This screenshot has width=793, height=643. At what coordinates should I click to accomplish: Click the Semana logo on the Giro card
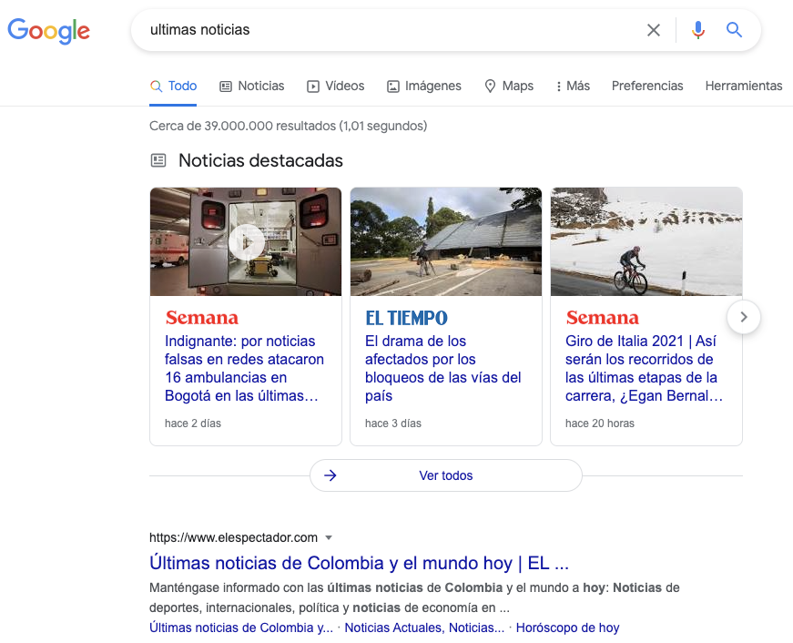(603, 318)
